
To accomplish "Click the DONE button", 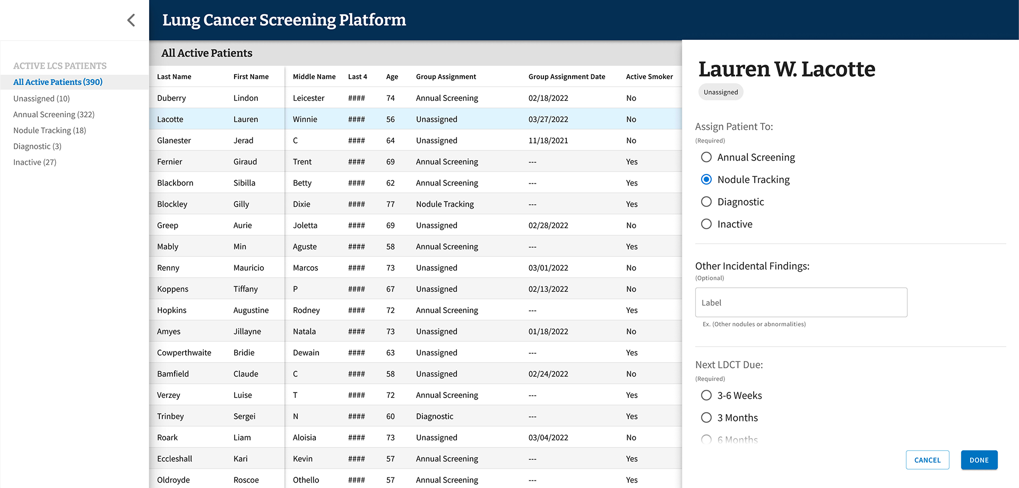I will [x=979, y=460].
